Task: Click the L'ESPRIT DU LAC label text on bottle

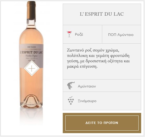Action: pyautogui.click(x=31, y=52)
